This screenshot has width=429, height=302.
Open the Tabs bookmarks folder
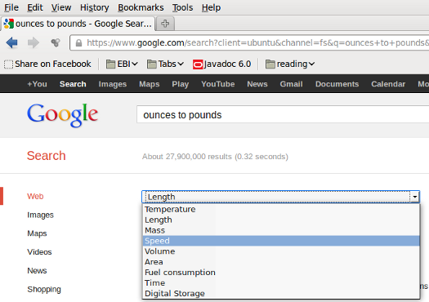[165, 64]
